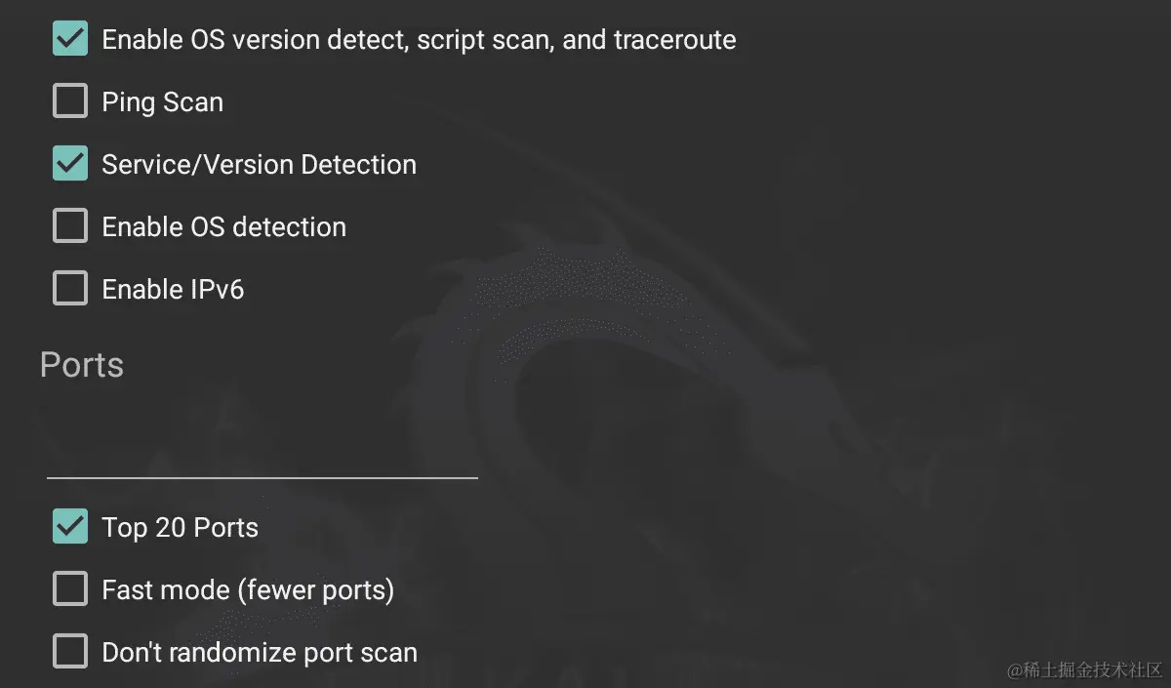
Task: Tick the Don't randomize port scan checkbox
Action: (x=70, y=652)
